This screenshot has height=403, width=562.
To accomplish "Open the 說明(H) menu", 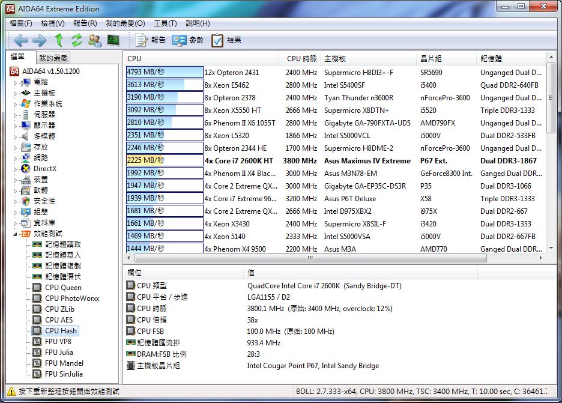I will coord(198,23).
